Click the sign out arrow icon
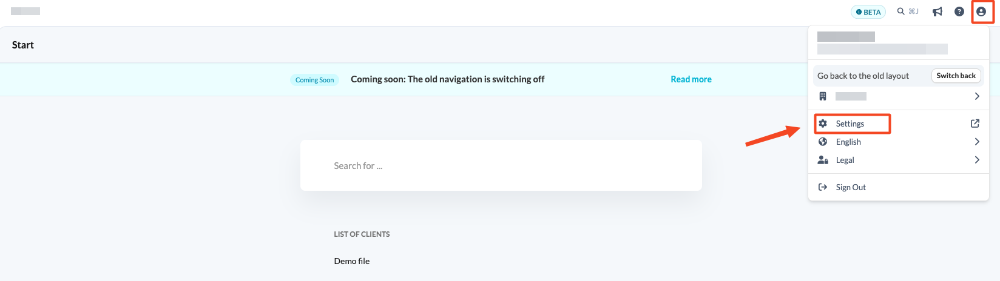Viewport: 1000px width, 281px height. pos(823,187)
